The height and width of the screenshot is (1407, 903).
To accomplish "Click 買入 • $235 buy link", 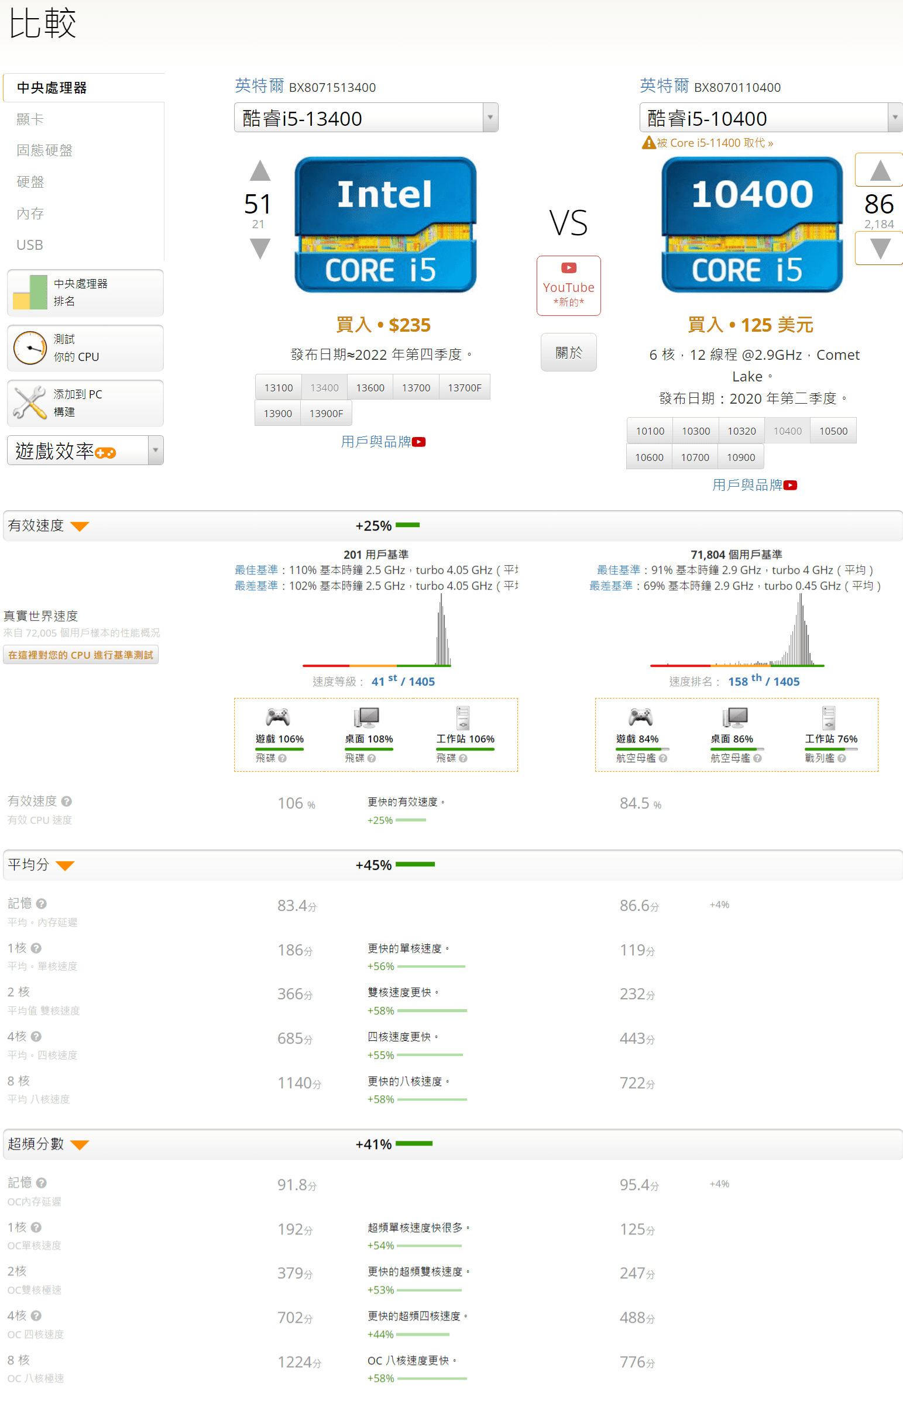I will [x=383, y=325].
